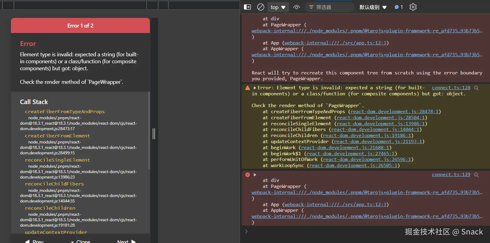
Task: Open react-dom.development.js:21193:1 link
Action: pos(378,142)
